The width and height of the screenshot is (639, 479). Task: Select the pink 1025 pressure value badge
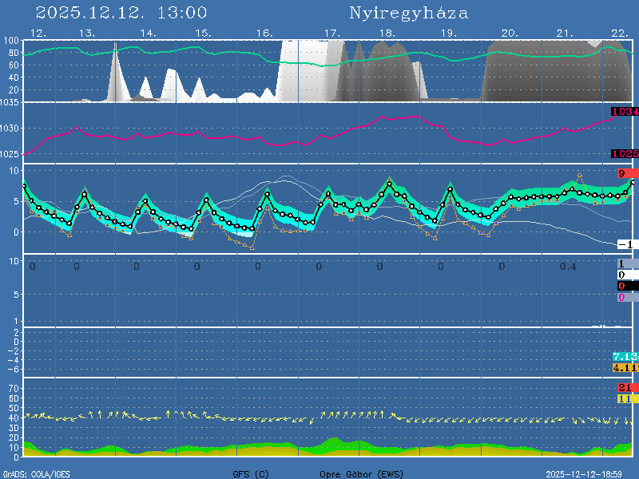(x=625, y=153)
